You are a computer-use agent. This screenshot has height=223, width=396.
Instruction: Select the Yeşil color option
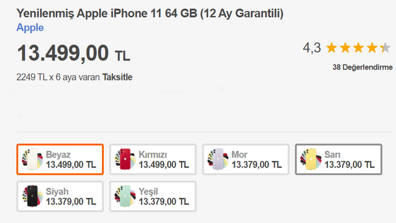coord(153,196)
